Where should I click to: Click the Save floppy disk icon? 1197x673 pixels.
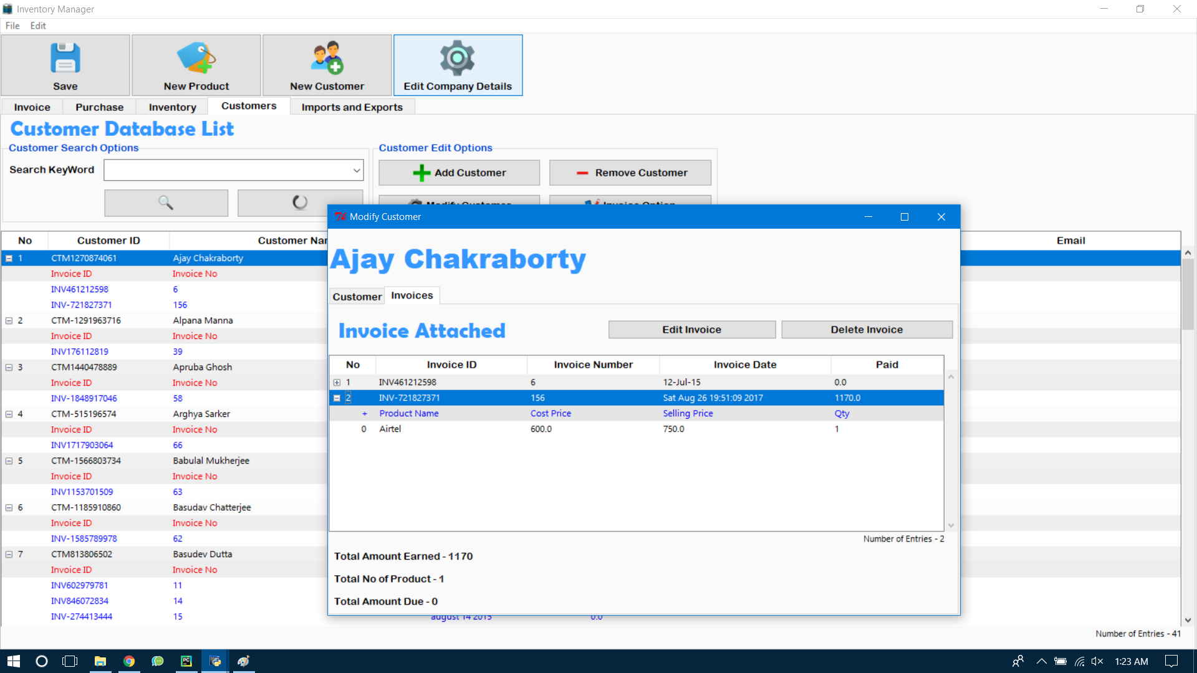coord(65,58)
